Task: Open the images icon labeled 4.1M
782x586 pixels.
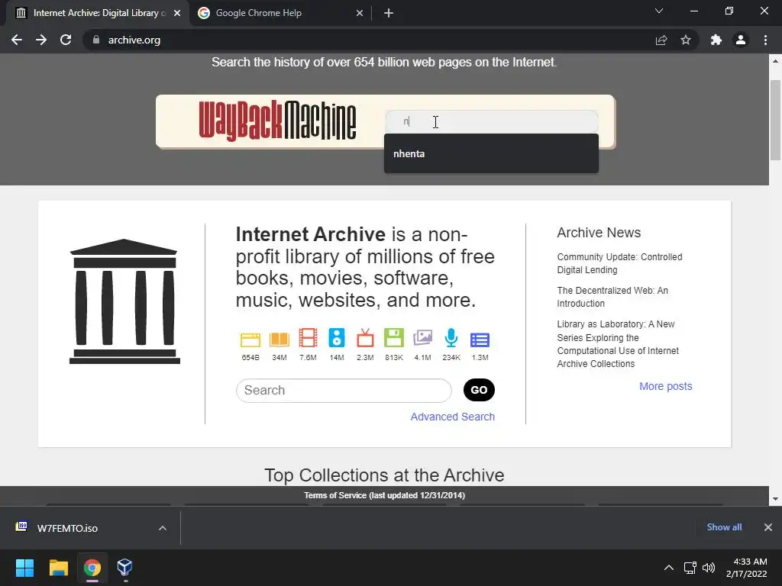Action: pos(422,338)
